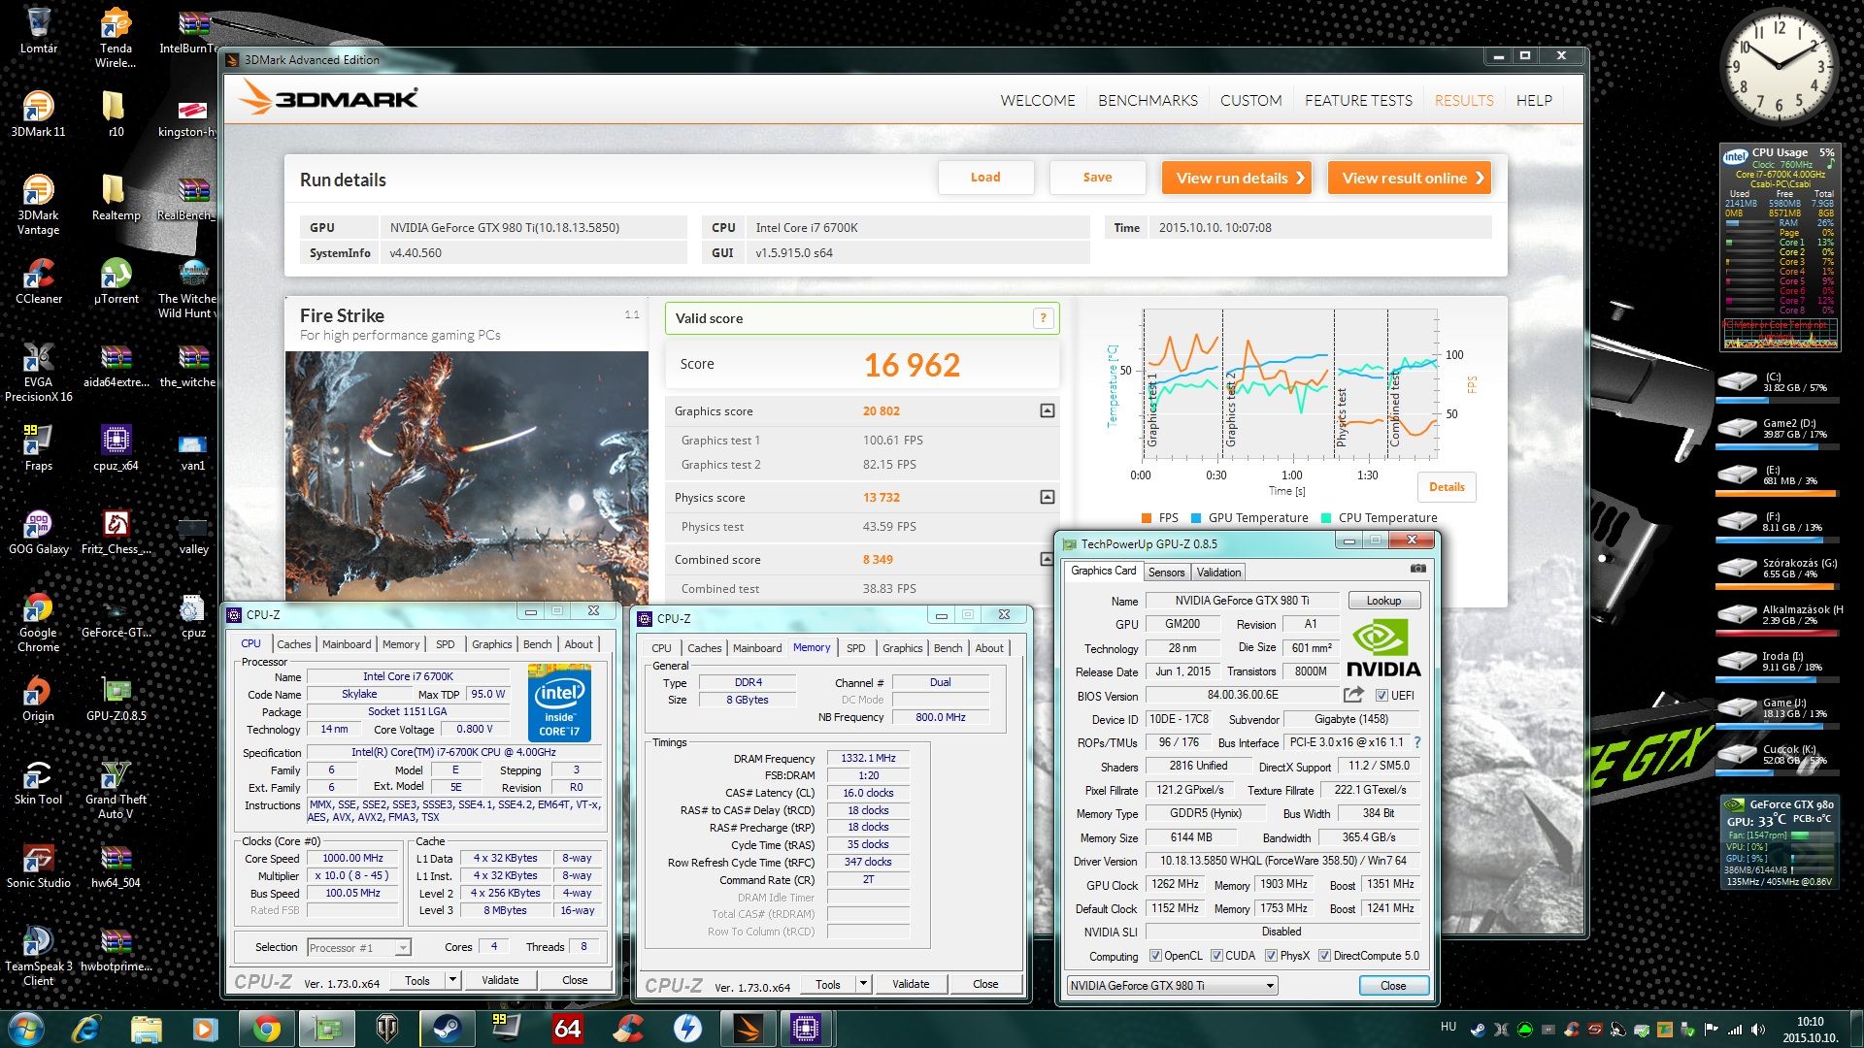
Task: Click the Lookup button in GPU-Z
Action: pos(1383,601)
